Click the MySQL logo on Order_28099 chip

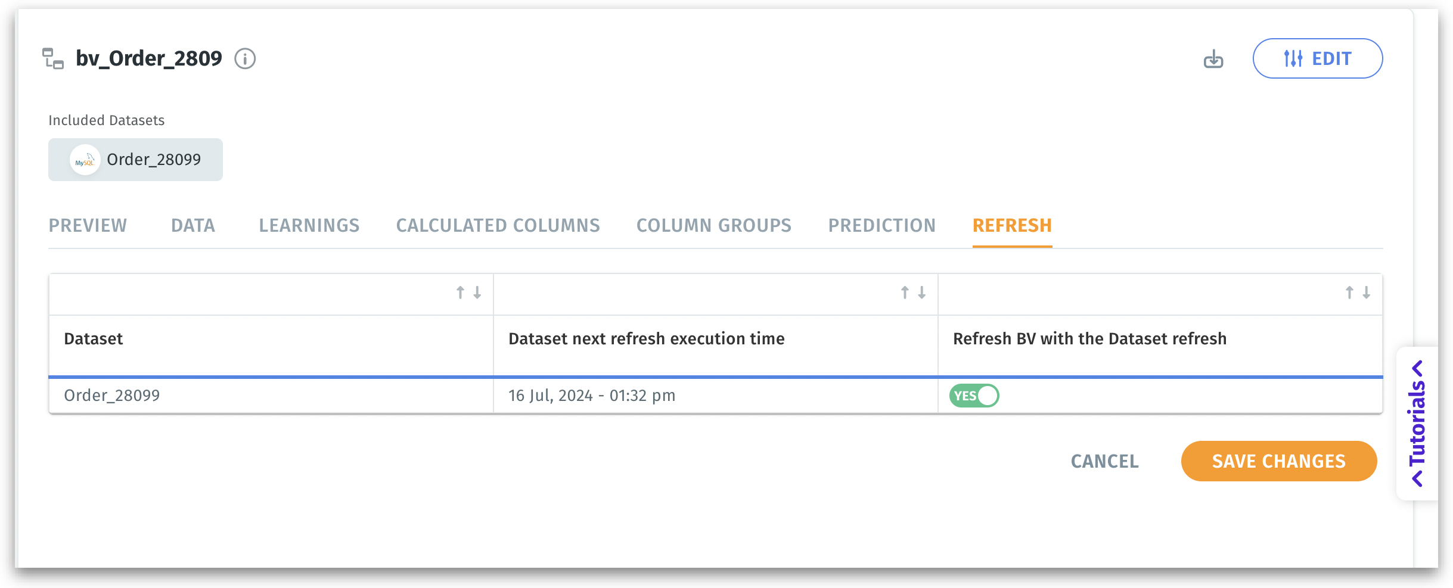click(85, 160)
